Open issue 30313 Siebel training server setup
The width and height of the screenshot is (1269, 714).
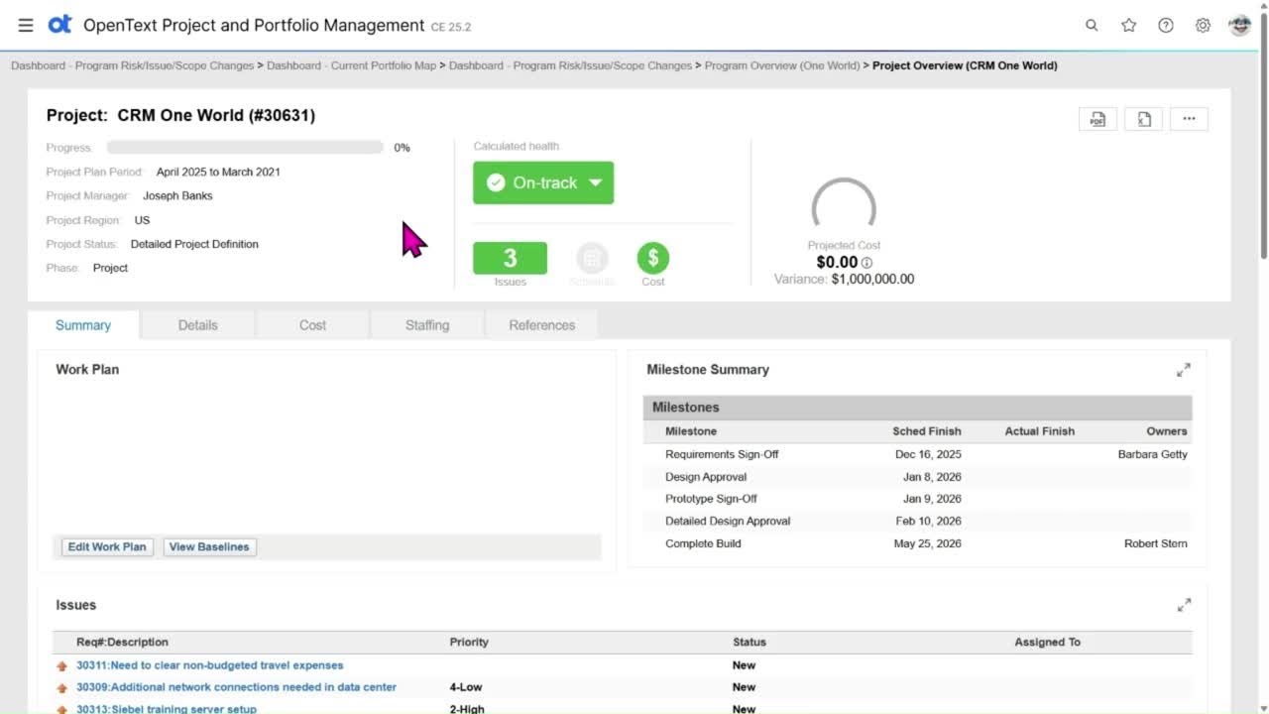point(167,709)
